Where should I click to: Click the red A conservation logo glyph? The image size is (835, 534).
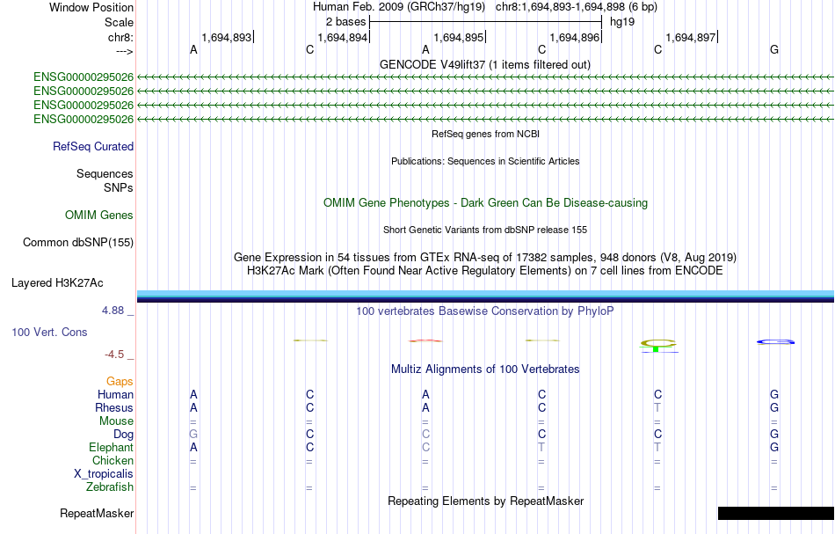click(x=425, y=340)
